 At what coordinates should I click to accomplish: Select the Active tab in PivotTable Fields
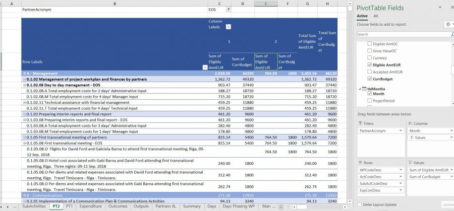point(362,16)
